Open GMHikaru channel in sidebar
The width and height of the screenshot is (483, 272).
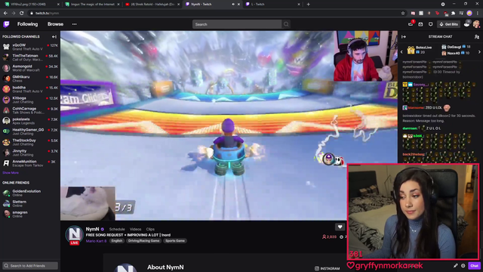tap(30, 79)
